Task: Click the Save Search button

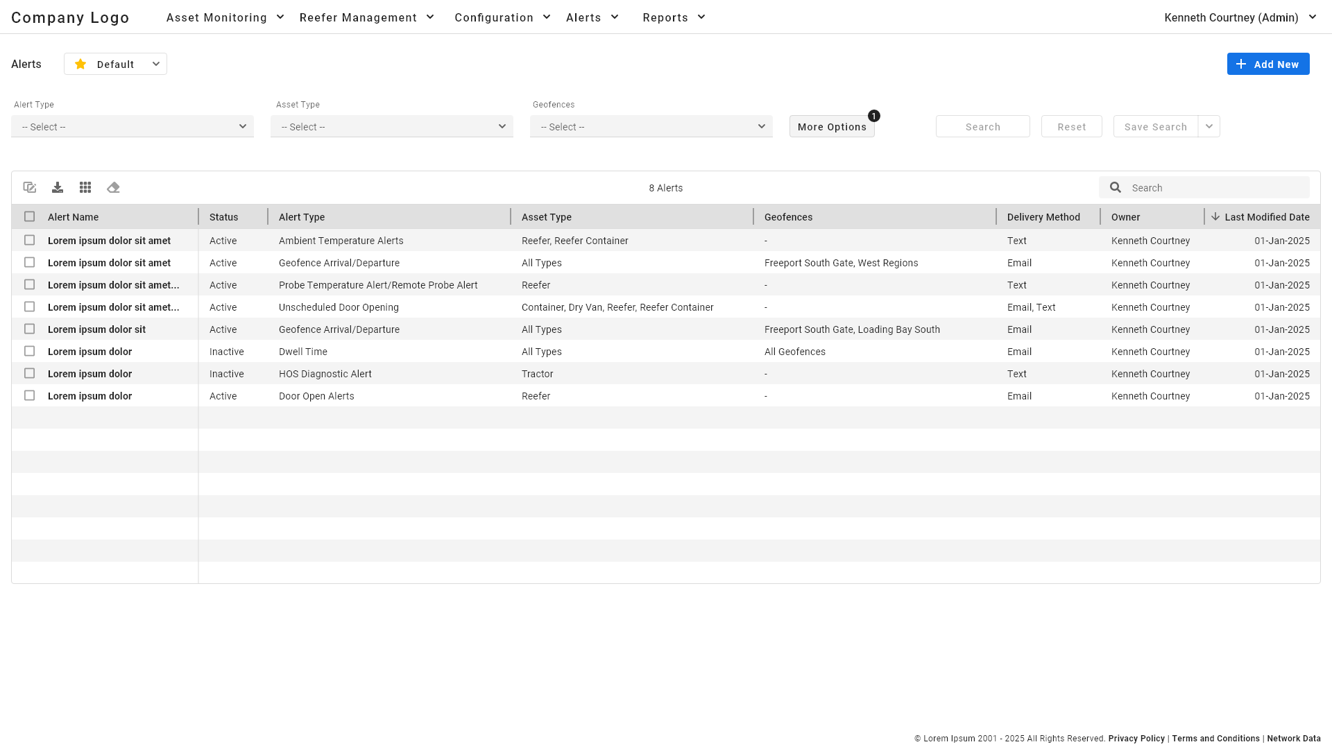Action: pyautogui.click(x=1156, y=126)
